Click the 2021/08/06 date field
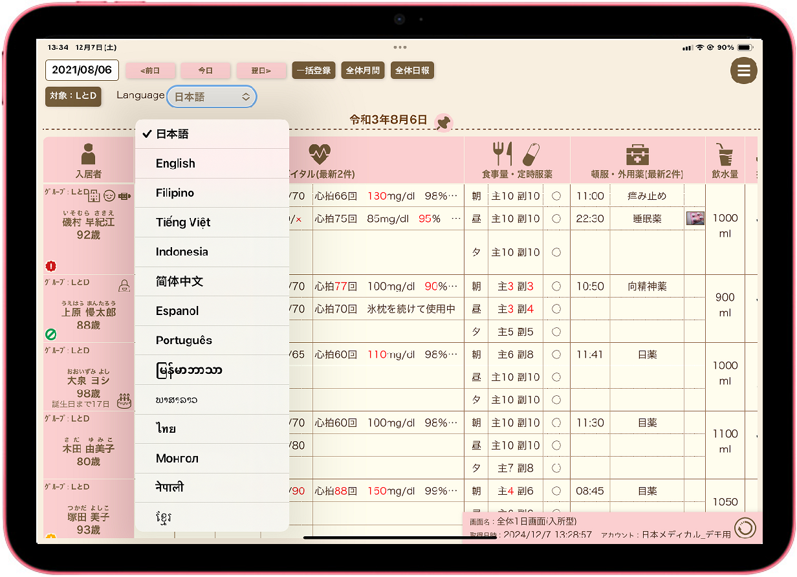 coord(82,71)
